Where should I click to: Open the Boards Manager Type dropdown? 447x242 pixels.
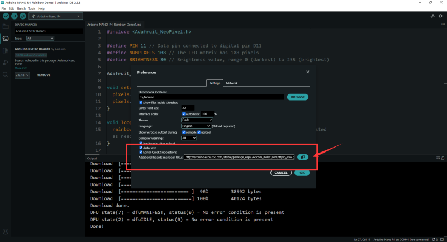click(x=40, y=38)
